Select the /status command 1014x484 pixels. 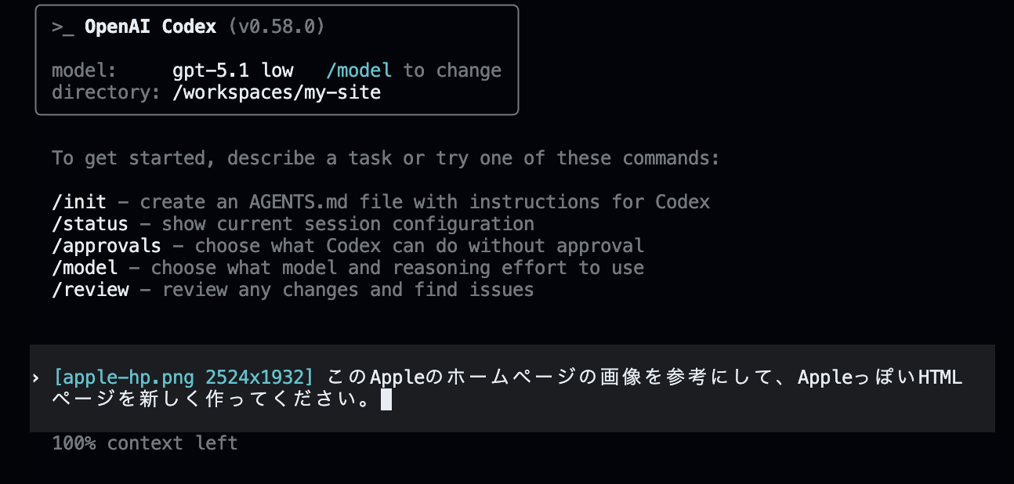point(90,224)
